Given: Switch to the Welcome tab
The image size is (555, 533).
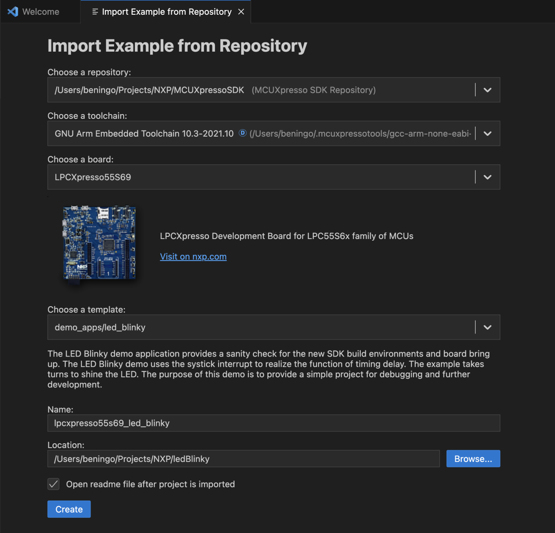Looking at the screenshot, I should pyautogui.click(x=42, y=11).
